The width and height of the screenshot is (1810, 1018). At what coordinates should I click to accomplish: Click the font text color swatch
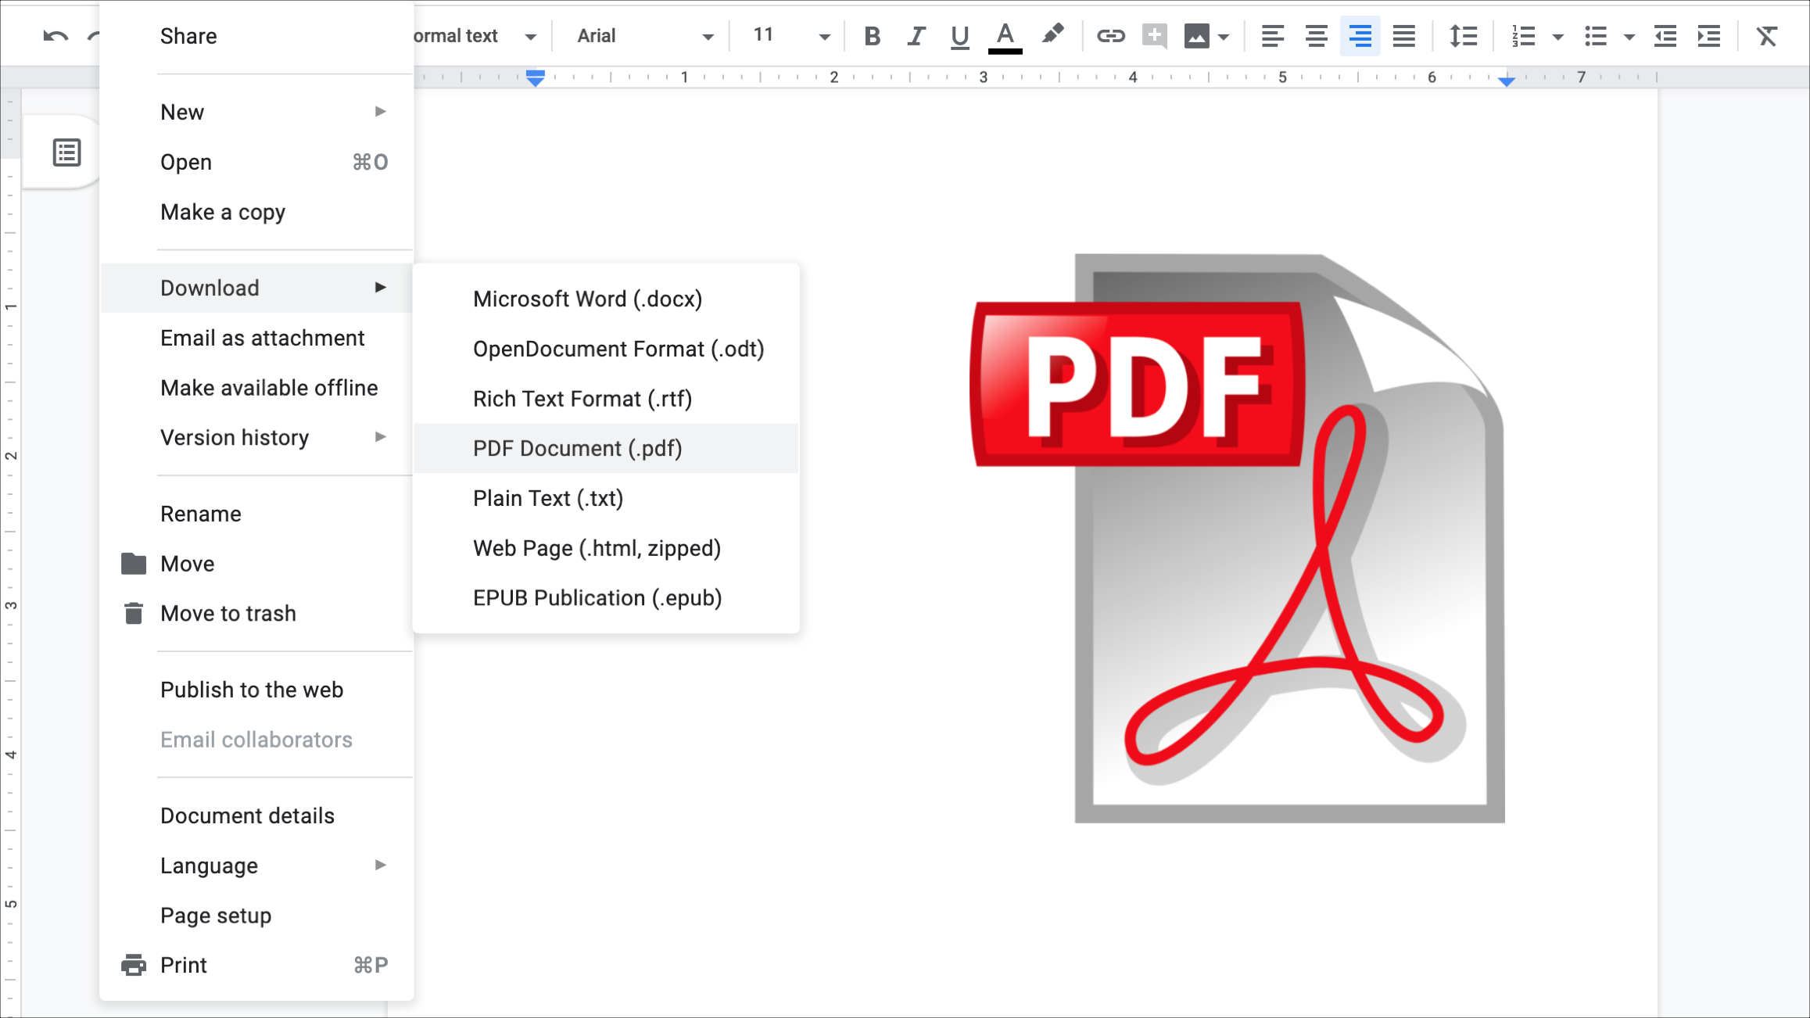1005,35
